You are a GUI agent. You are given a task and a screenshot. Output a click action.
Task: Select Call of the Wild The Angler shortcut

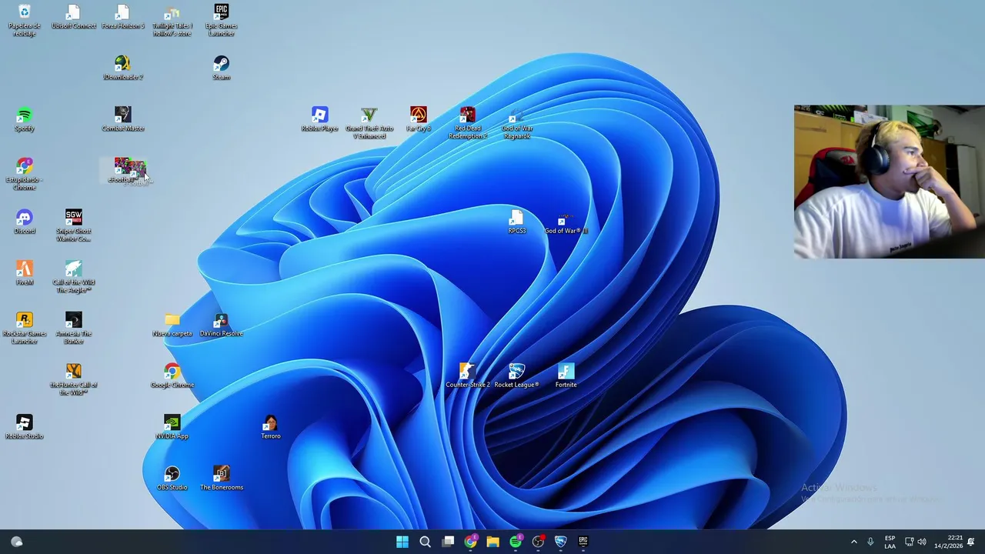(73, 276)
